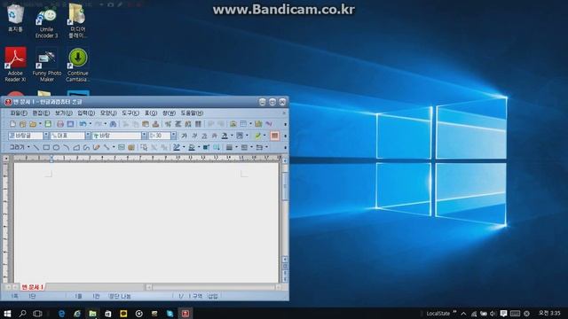Select the 빈 문서 1 document tab
Image resolution: width=568 pixels, height=319 pixels.
tap(33, 287)
